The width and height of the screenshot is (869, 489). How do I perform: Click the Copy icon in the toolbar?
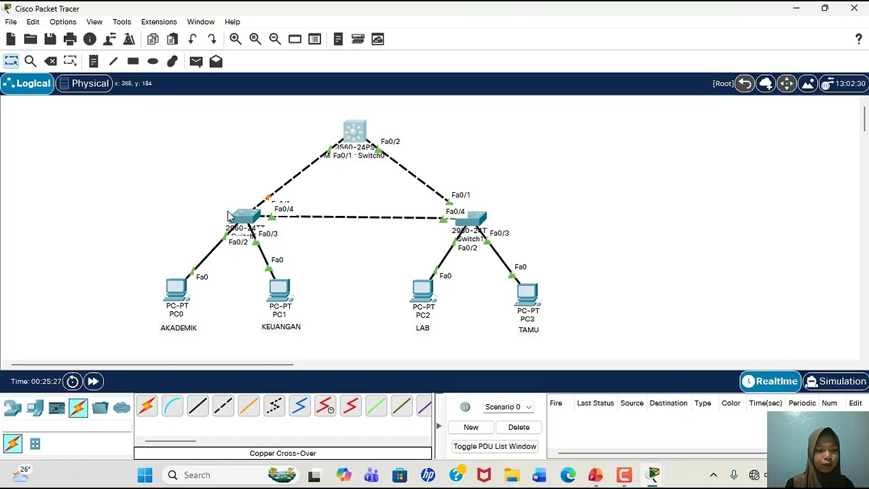[153, 39]
